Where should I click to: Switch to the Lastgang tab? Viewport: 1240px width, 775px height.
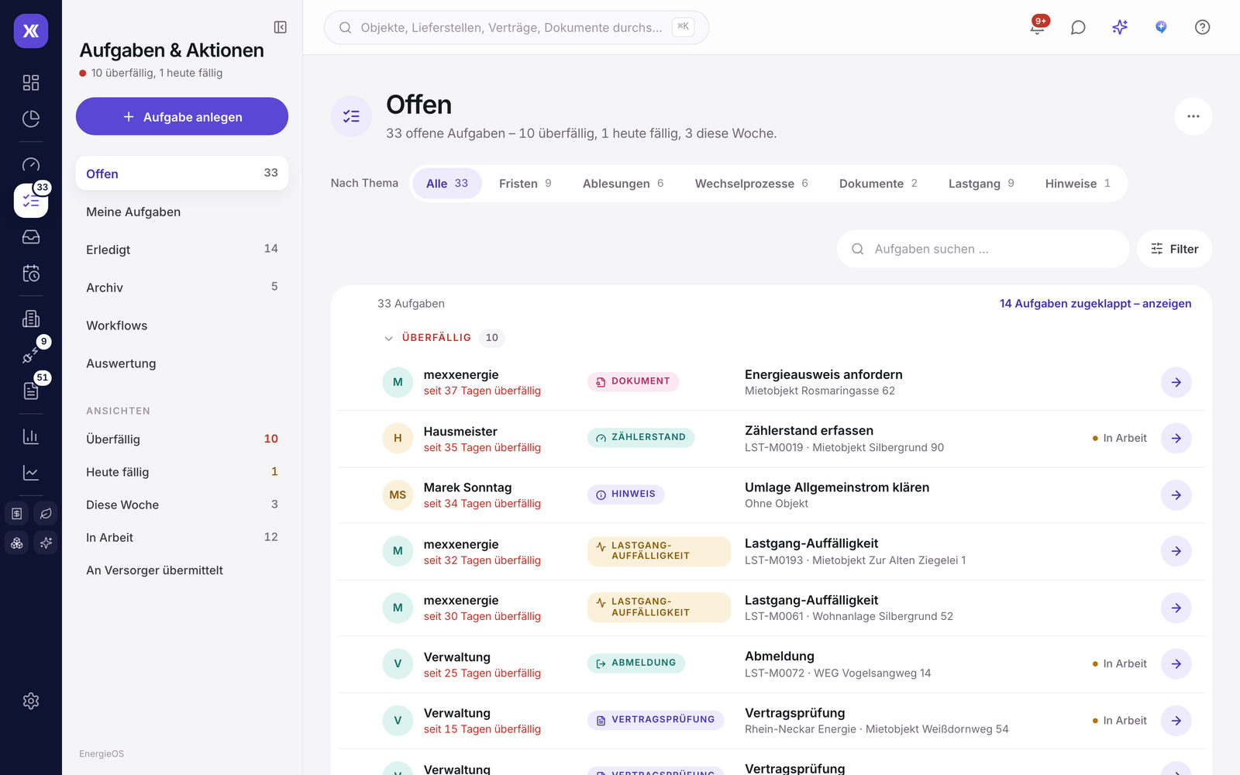pyautogui.click(x=981, y=184)
